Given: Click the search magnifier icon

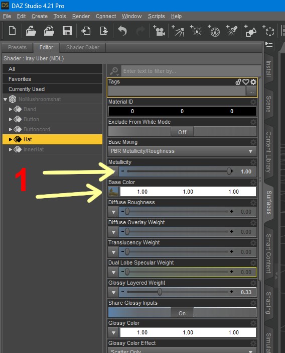Looking at the screenshot, I should [x=114, y=71].
